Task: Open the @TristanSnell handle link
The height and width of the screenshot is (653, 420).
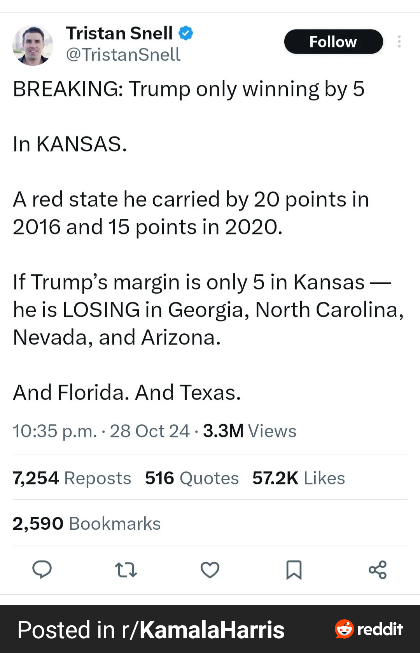Action: tap(123, 54)
